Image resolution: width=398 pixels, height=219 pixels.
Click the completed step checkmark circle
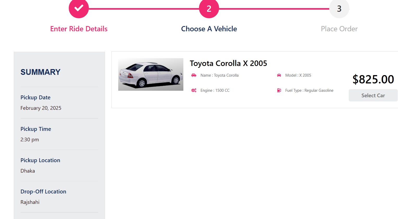[79, 8]
